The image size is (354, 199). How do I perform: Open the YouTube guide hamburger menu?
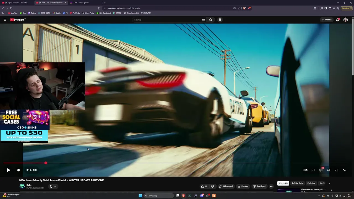tap(5, 20)
